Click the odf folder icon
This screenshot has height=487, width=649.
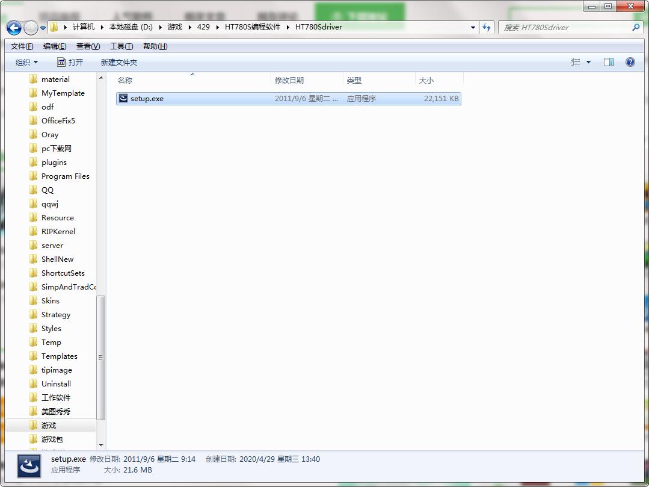[34, 107]
